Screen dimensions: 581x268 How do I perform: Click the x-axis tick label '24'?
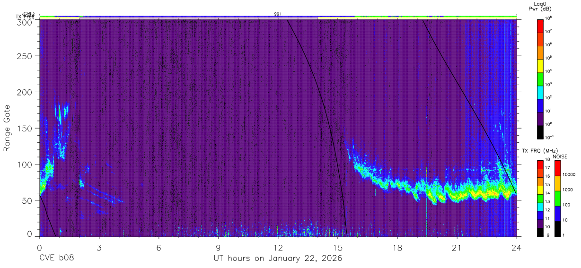(x=516, y=248)
